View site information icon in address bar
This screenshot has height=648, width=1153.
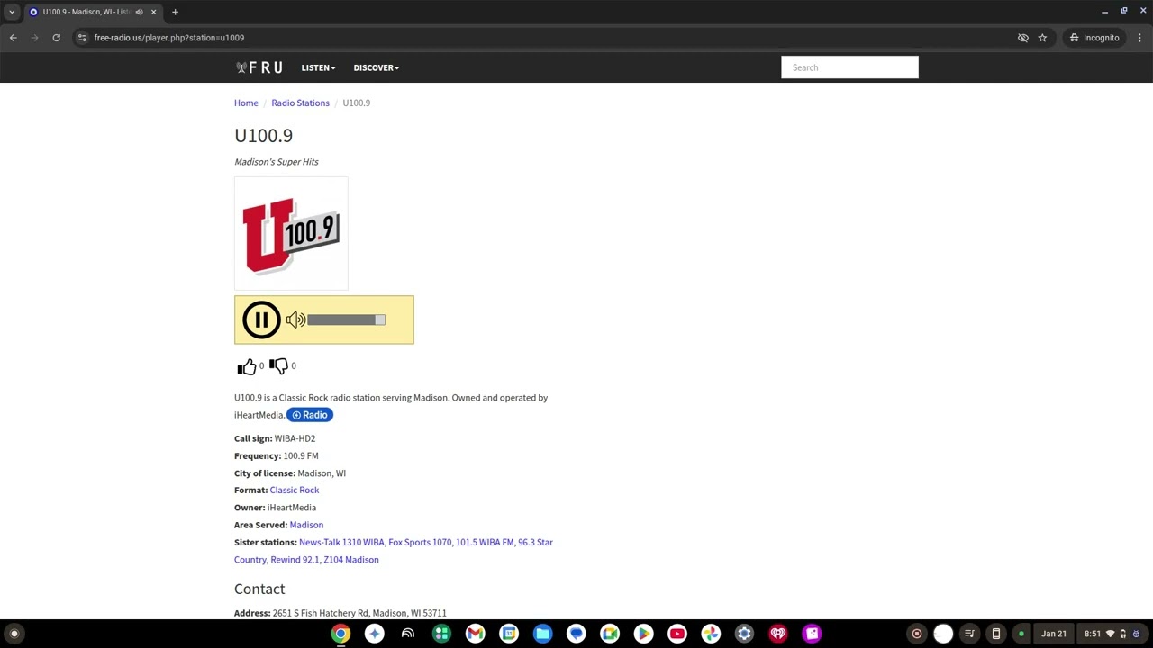(82, 38)
